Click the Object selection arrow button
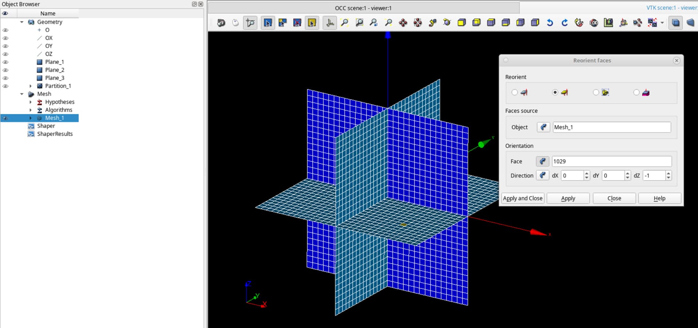 pyautogui.click(x=543, y=127)
